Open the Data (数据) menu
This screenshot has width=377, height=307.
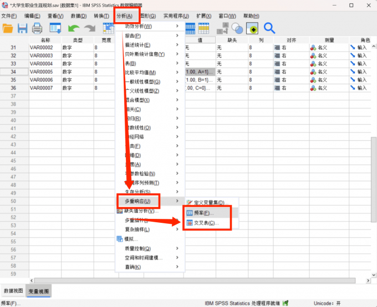(79, 16)
